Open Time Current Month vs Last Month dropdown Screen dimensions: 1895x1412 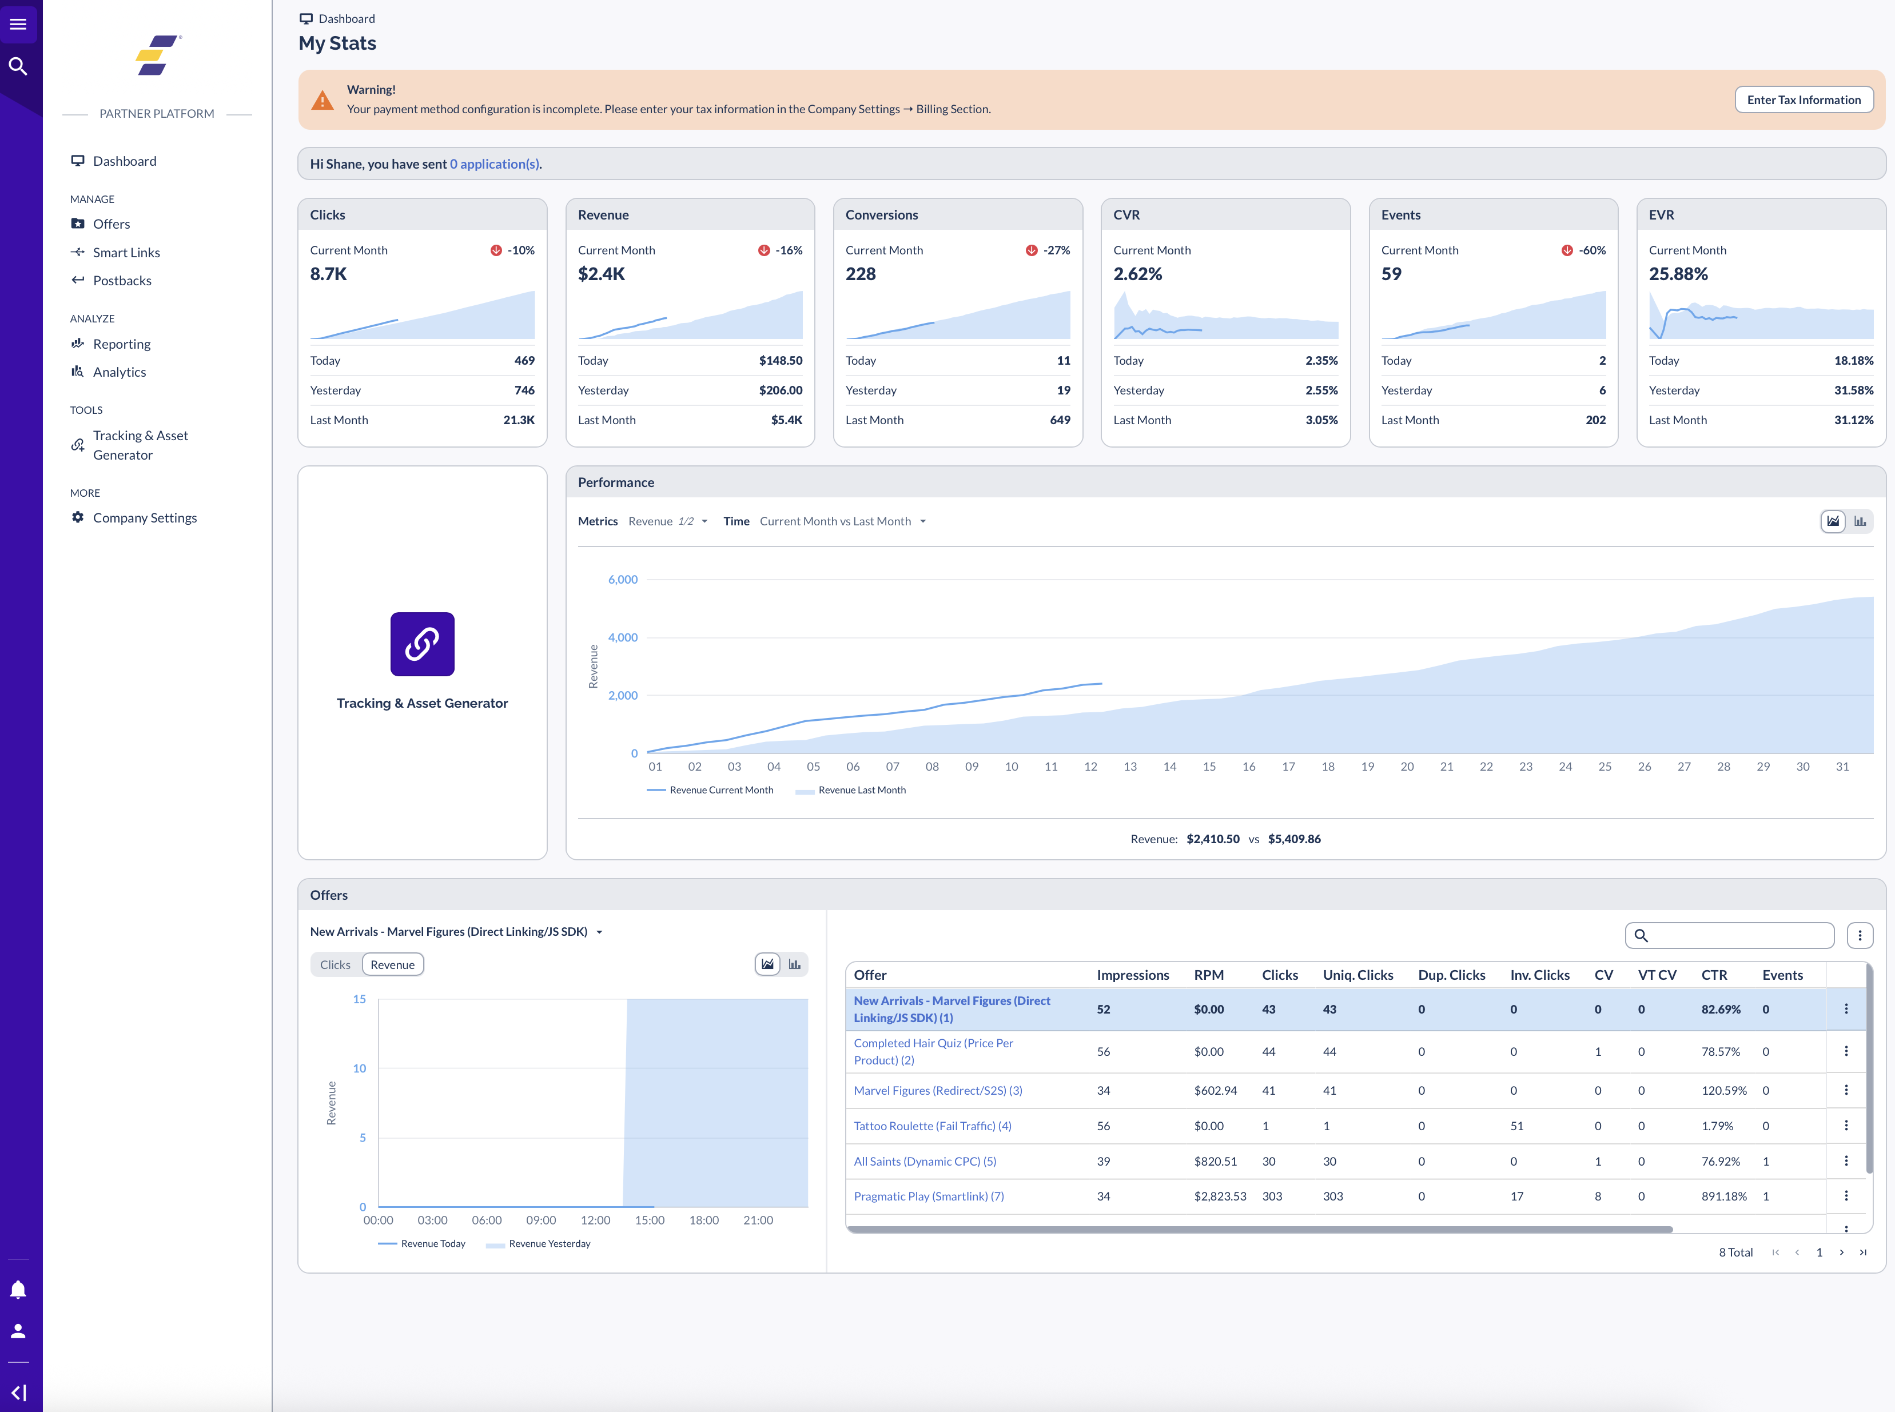tap(842, 521)
